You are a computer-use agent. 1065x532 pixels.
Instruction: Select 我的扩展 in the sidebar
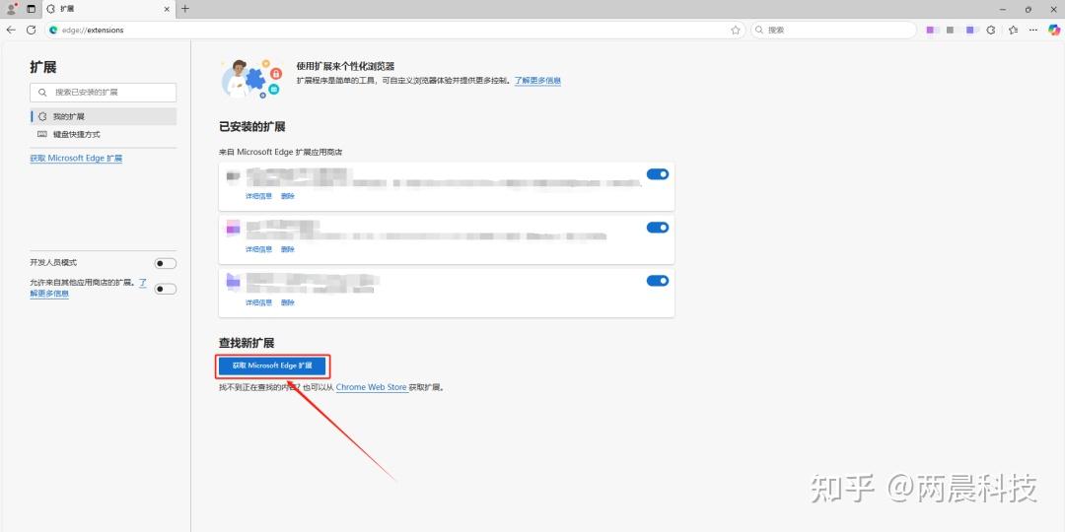[x=104, y=116]
